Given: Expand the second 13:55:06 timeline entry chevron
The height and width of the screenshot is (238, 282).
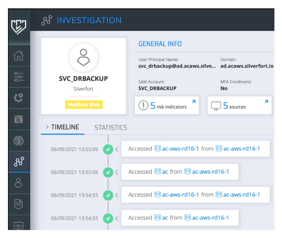Looking at the screenshot, I should click(x=117, y=173).
